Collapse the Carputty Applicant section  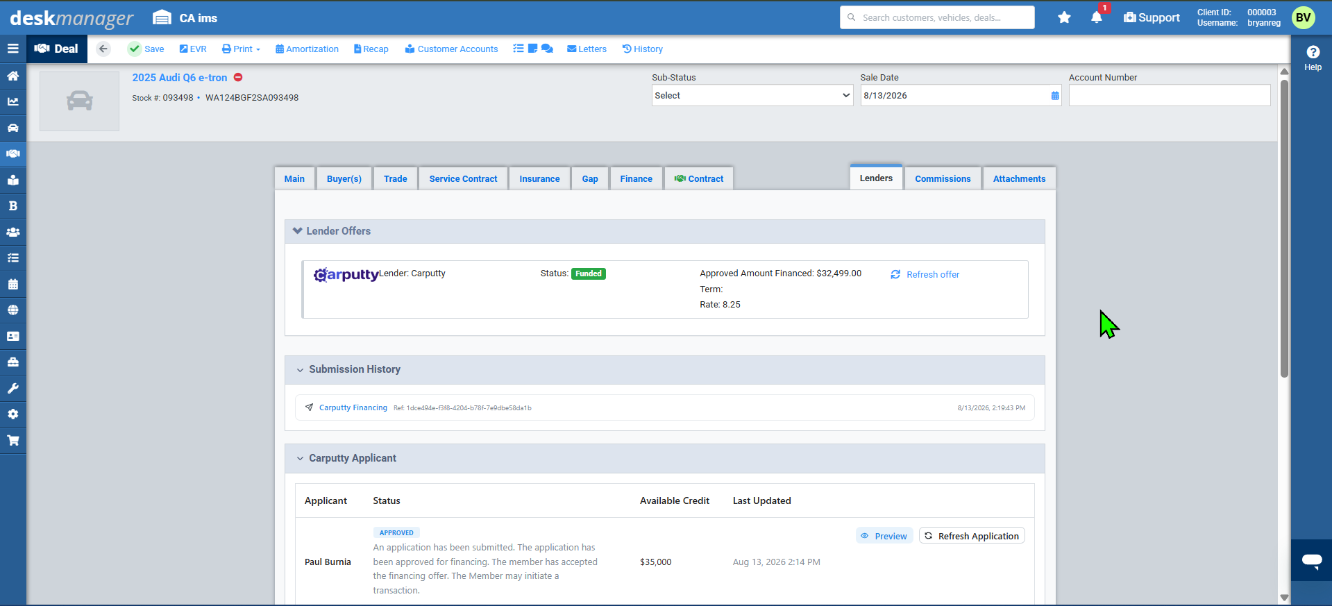[300, 459]
